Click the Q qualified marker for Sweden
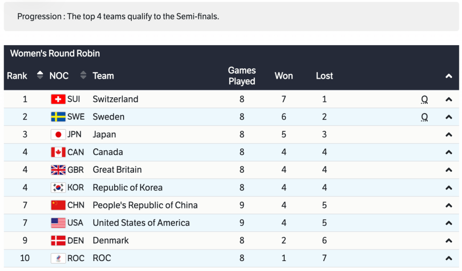Viewport: 462px width, 271px height. point(424,117)
